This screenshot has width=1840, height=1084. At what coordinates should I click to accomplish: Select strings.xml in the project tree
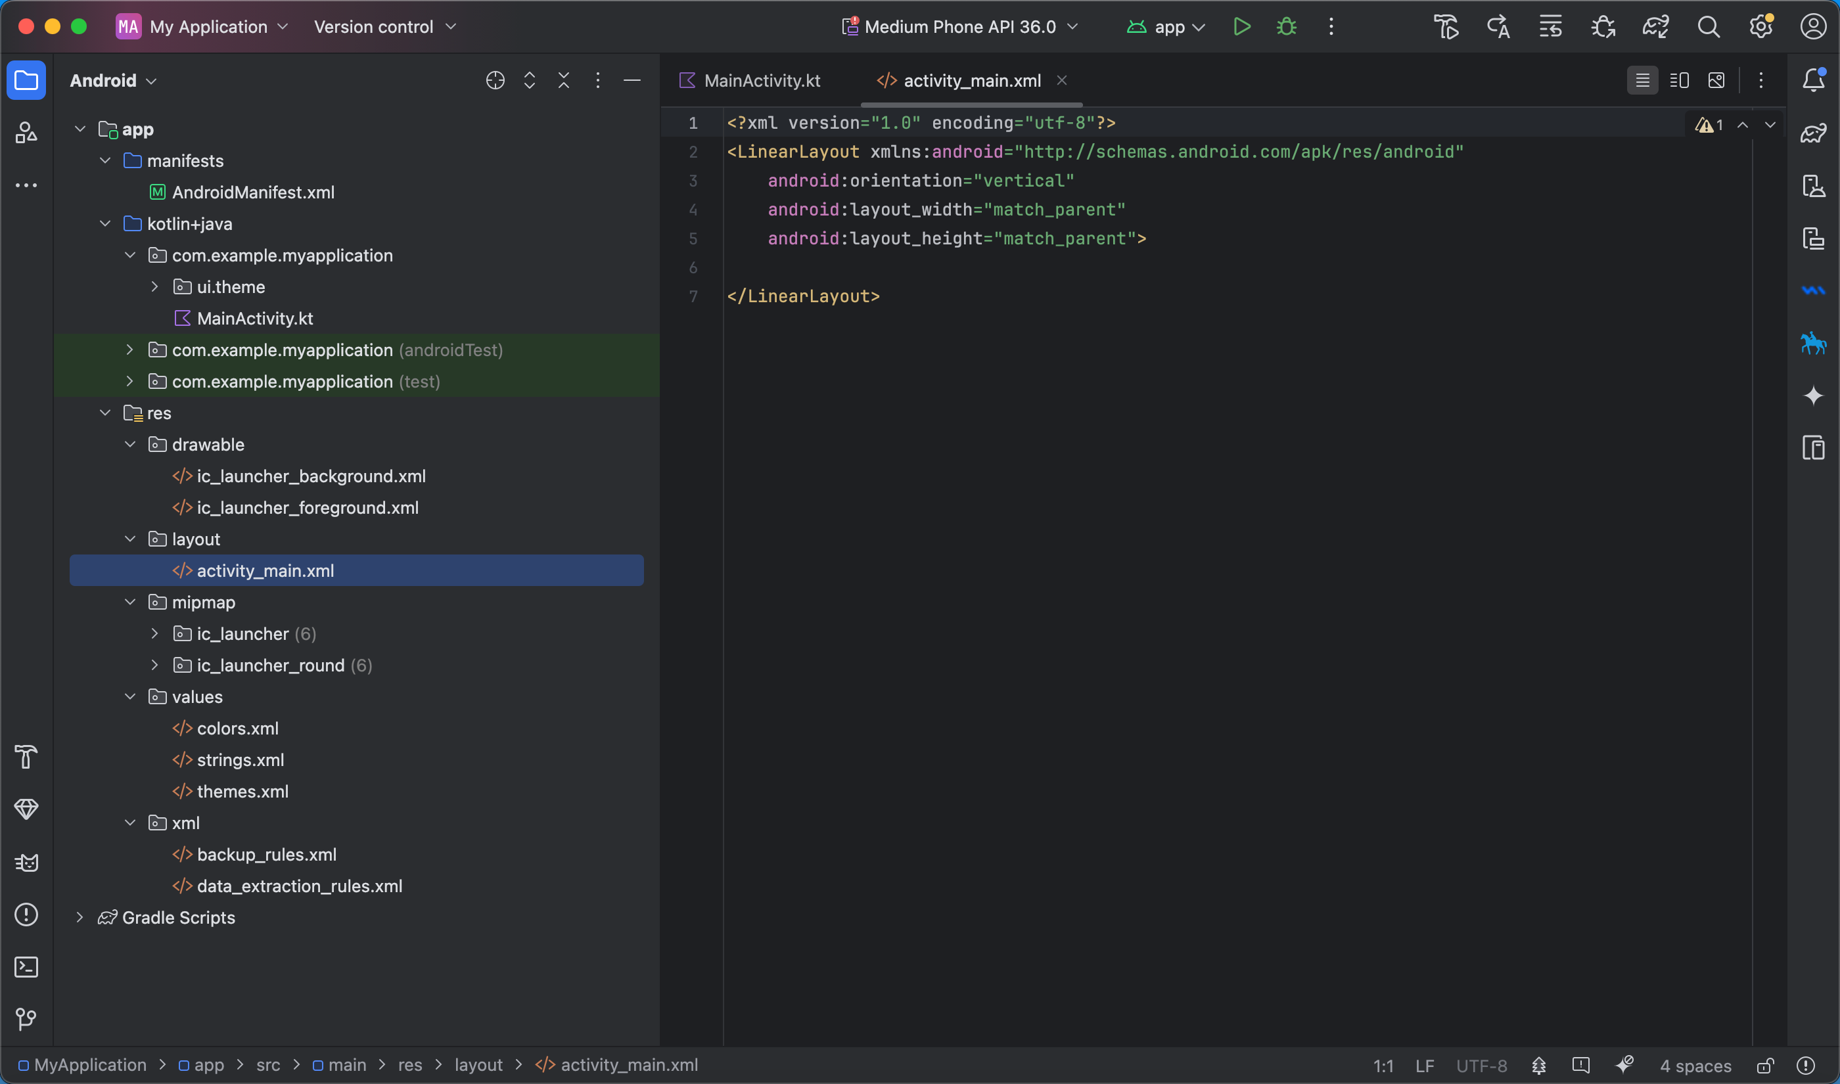click(x=240, y=759)
